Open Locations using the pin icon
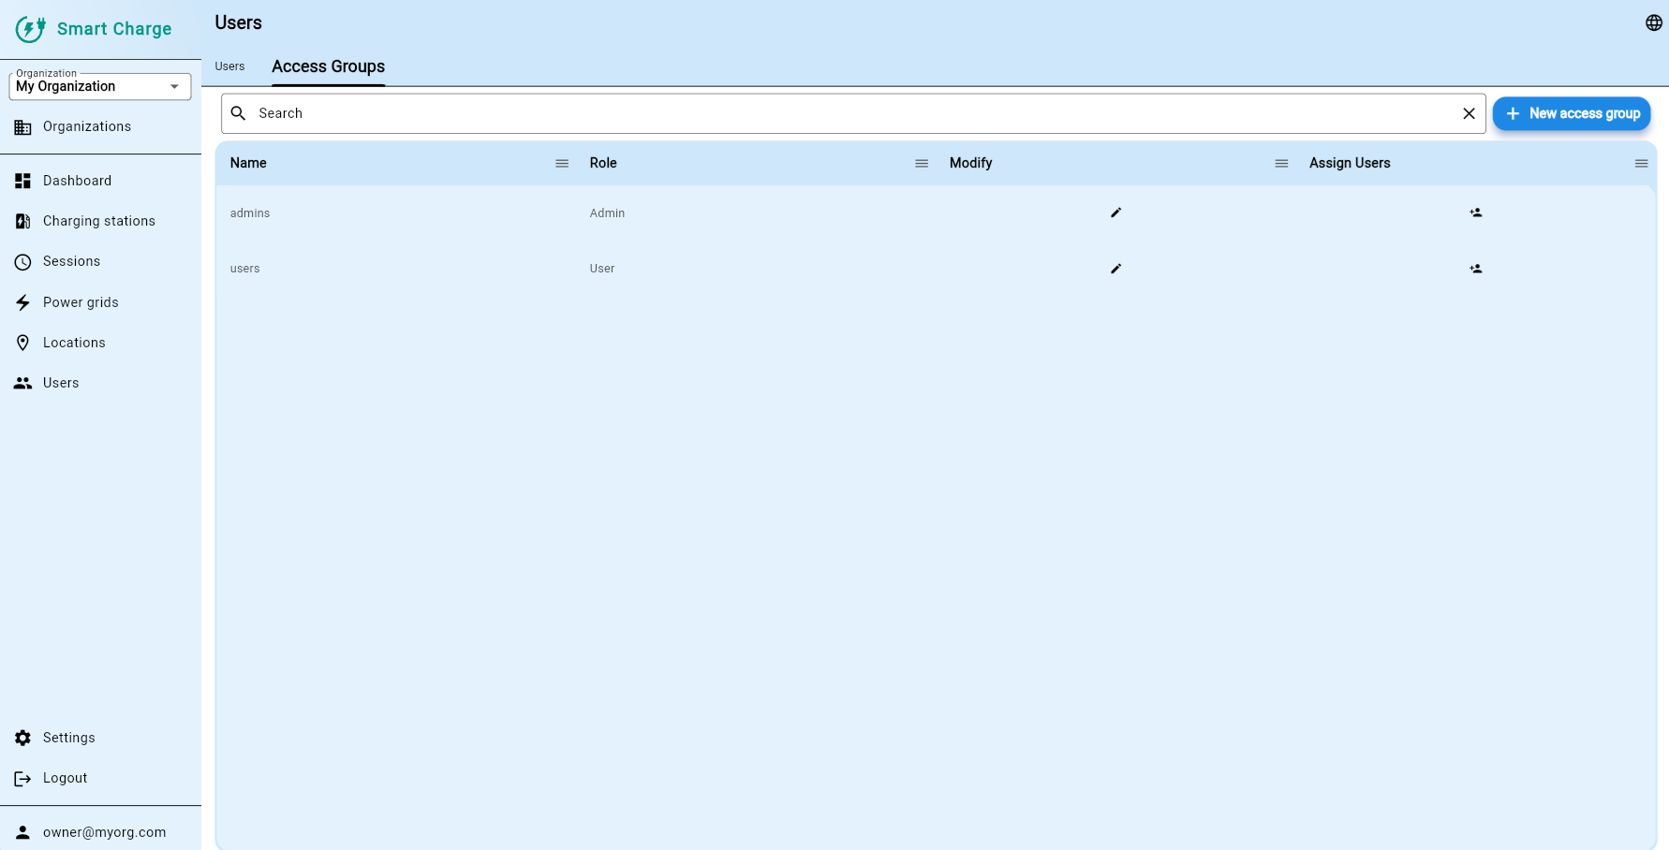This screenshot has width=1669, height=850. pos(23,343)
